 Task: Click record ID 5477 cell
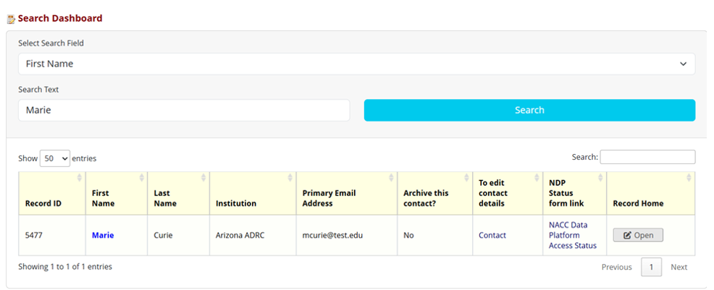(52, 236)
